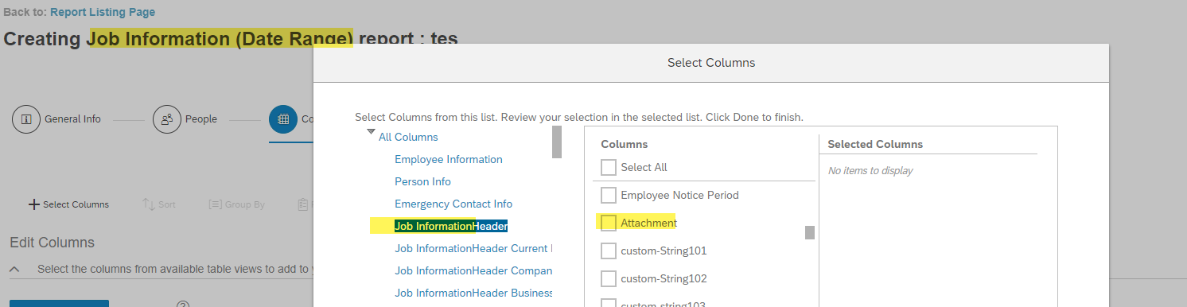
Task: Click the Sort arrows icon
Action: pos(148,204)
